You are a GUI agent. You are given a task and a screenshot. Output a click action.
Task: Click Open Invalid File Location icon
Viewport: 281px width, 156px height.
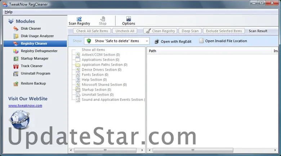[201, 41]
